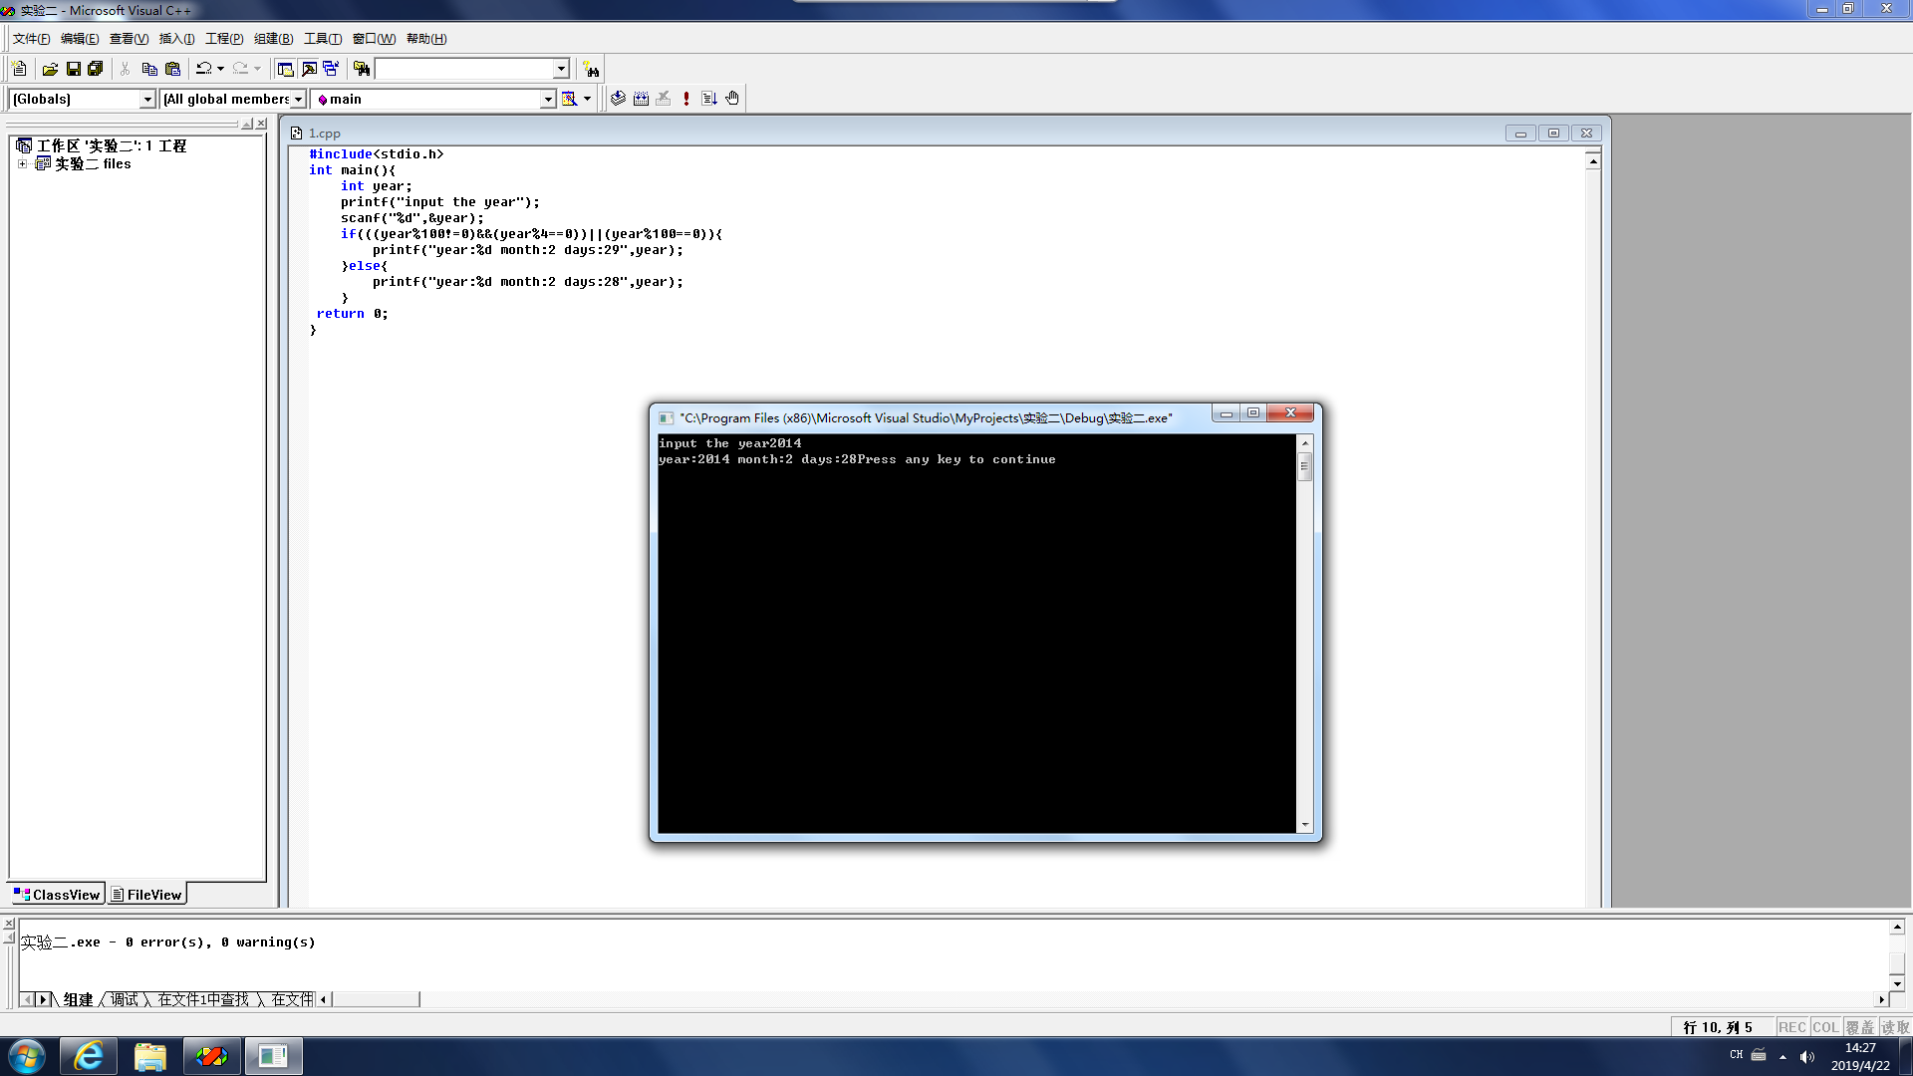Image resolution: width=1913 pixels, height=1076 pixels.
Task: Switch to the 调试 output tab
Action: pos(125,999)
